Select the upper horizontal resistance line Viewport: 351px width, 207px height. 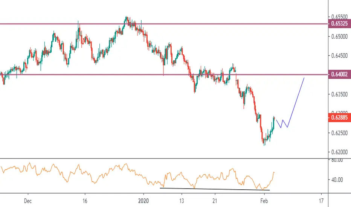[164, 24]
